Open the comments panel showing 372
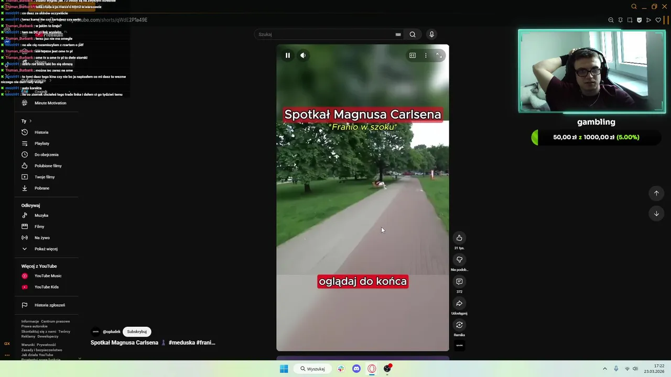Viewport: 671px width, 377px height. point(459,282)
